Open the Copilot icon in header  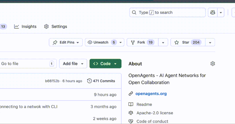pos(213,13)
